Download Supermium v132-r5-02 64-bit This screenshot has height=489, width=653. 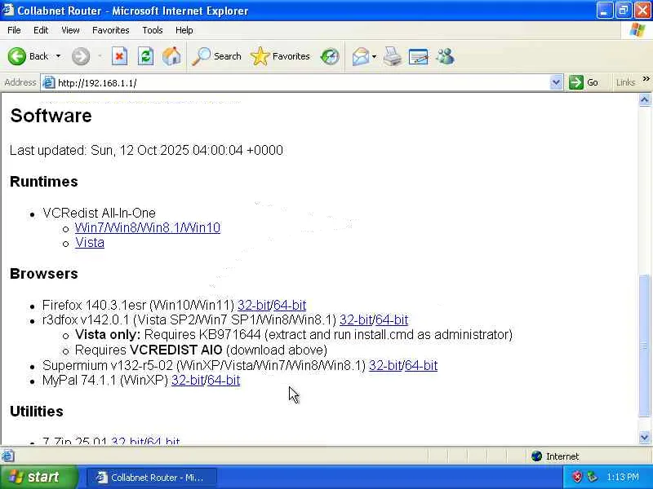tap(421, 365)
